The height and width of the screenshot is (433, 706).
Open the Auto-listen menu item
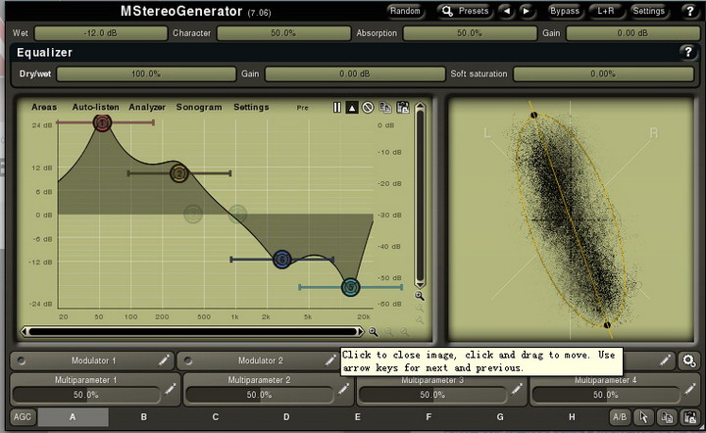click(x=95, y=107)
